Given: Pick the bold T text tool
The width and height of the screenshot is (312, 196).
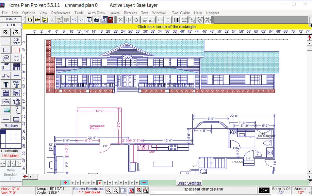Looking at the screenshot, I should pos(6,84).
